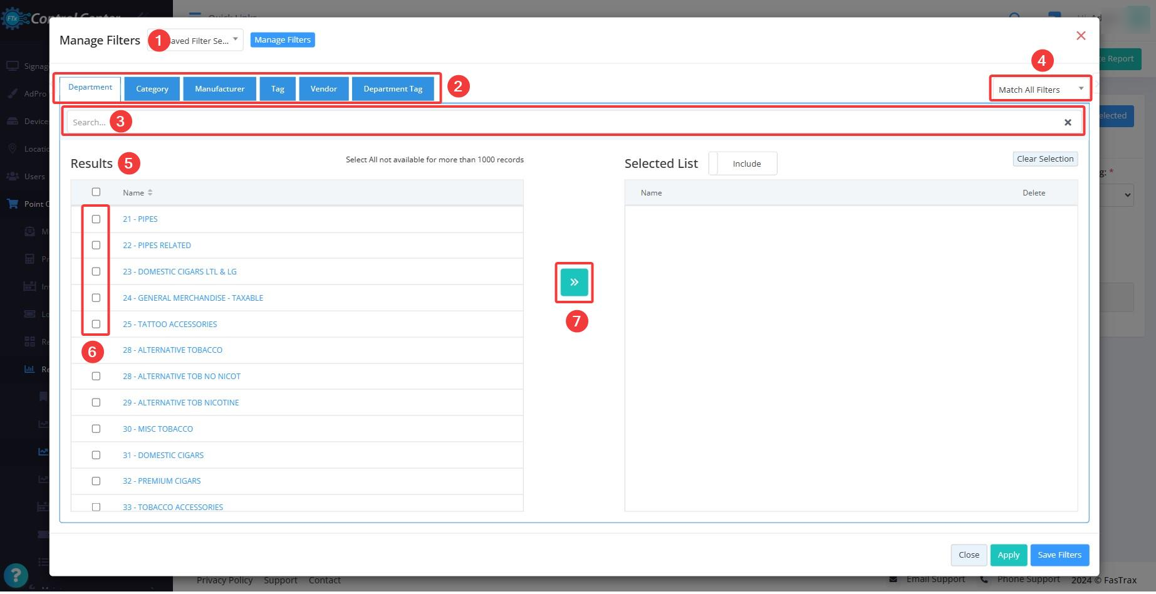Click the Save Filters button

tap(1060, 555)
